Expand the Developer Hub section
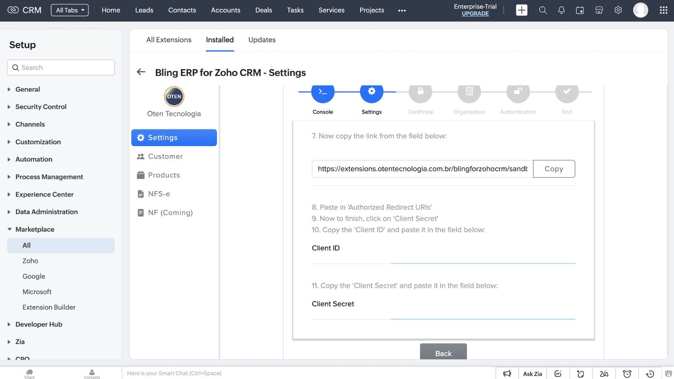Screen dimensions: 674x379 tap(39, 324)
